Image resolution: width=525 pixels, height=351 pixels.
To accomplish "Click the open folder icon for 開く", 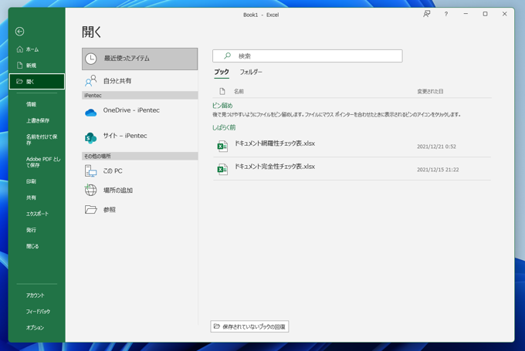I will click(x=20, y=81).
